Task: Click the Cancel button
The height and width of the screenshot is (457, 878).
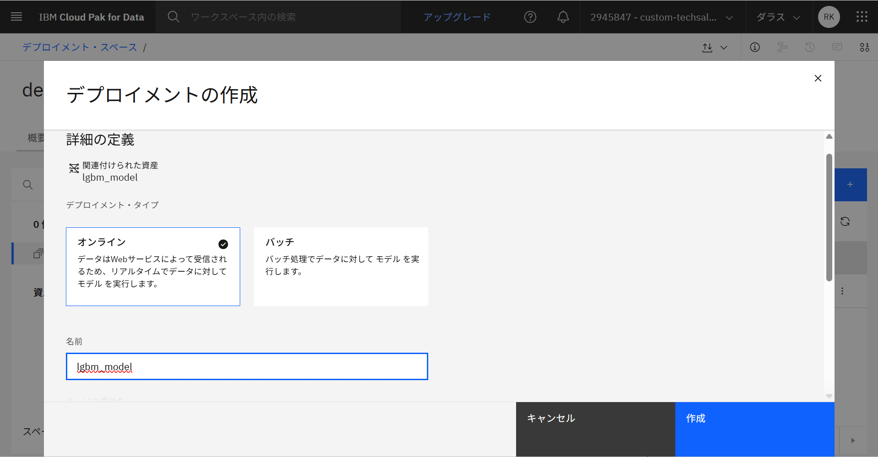Action: (596, 429)
